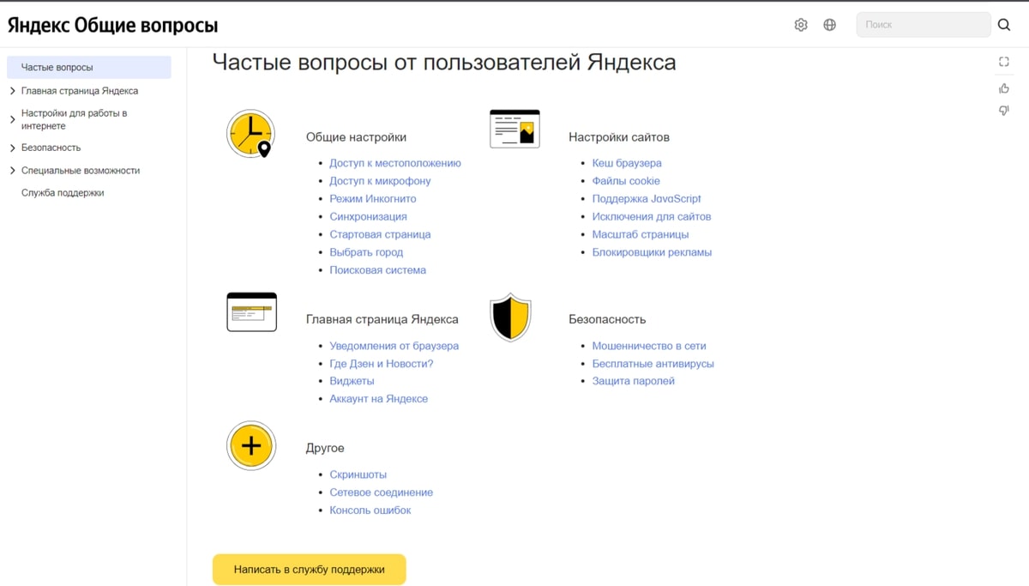Click the Безопасность section heading in content

tap(607, 319)
